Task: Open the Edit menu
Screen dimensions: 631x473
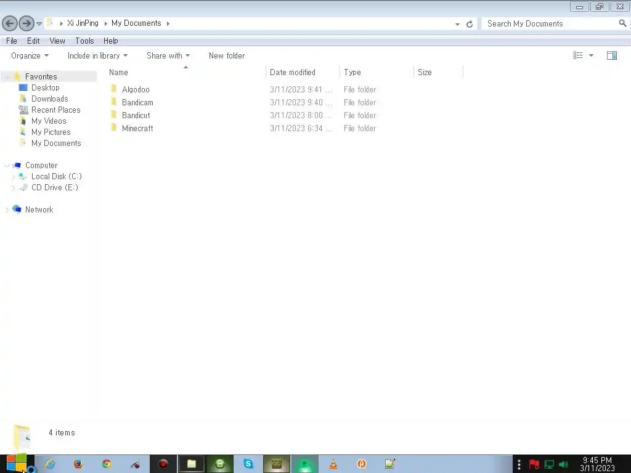Action: [33, 41]
